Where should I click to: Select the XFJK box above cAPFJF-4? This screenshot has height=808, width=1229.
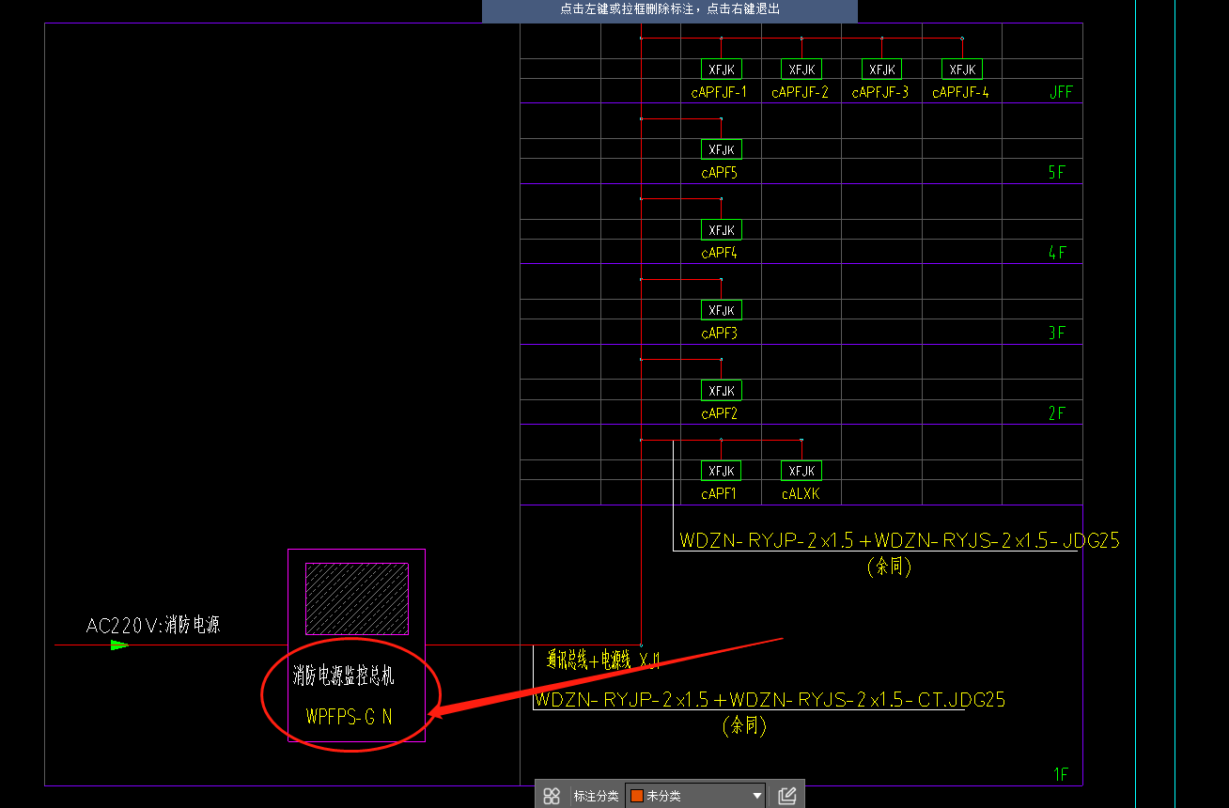tap(962, 69)
